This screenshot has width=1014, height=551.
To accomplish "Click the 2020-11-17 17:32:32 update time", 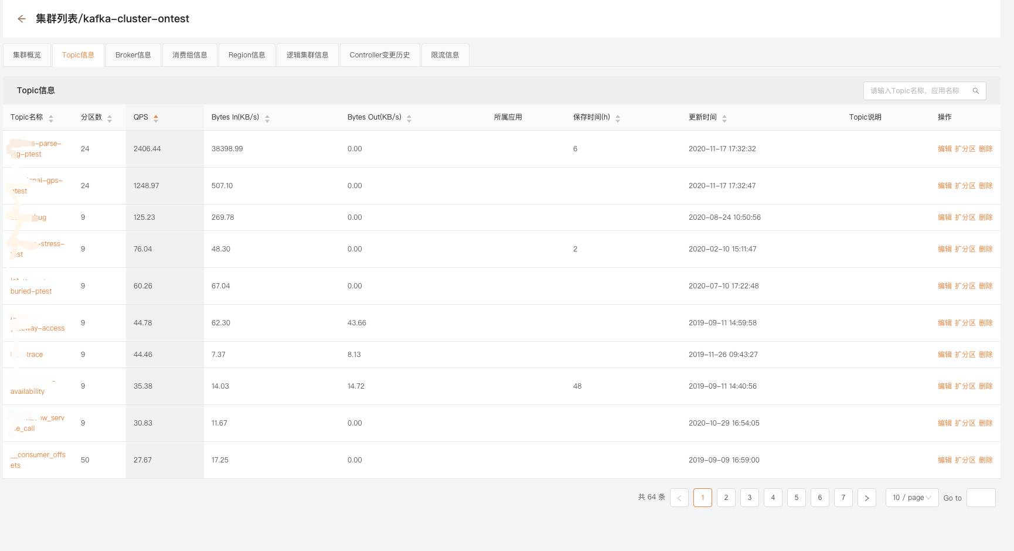I will point(722,149).
